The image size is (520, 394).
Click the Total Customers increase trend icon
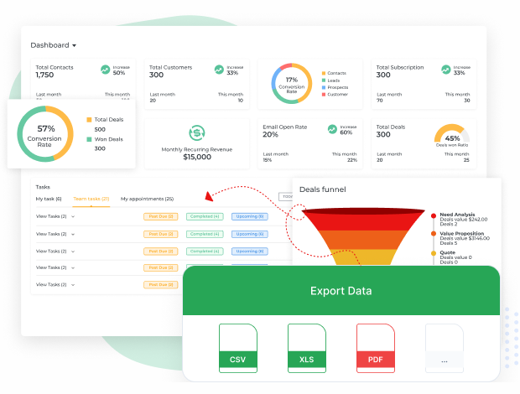coord(219,70)
